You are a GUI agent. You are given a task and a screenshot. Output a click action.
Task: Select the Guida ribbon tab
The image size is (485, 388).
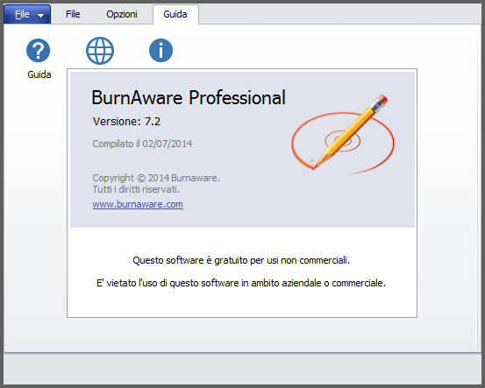175,14
